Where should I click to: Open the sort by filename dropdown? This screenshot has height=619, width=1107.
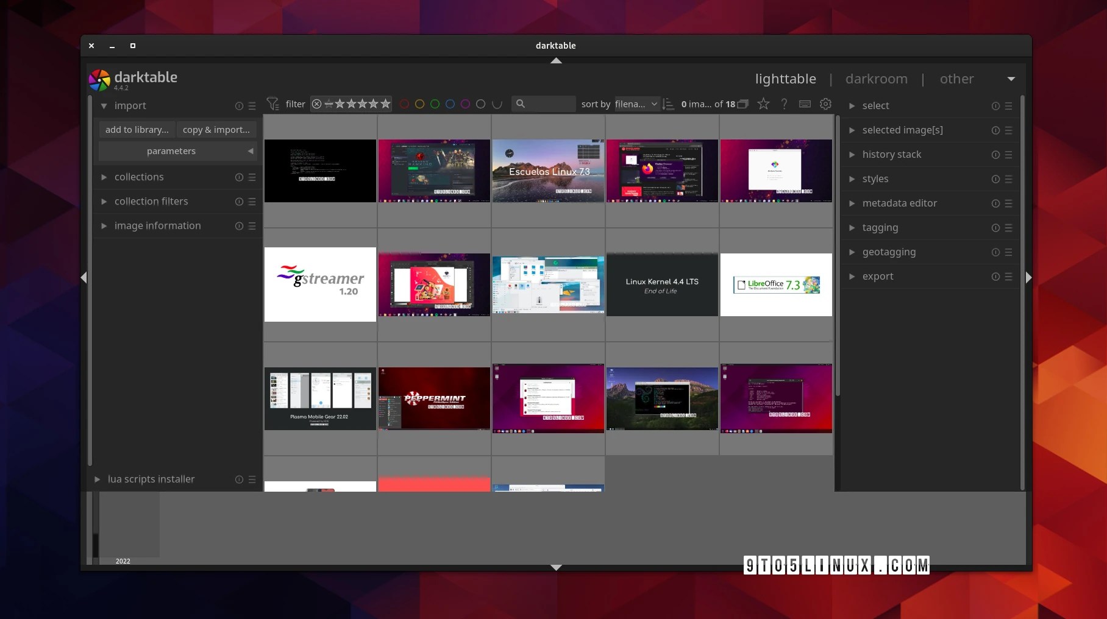(x=636, y=104)
